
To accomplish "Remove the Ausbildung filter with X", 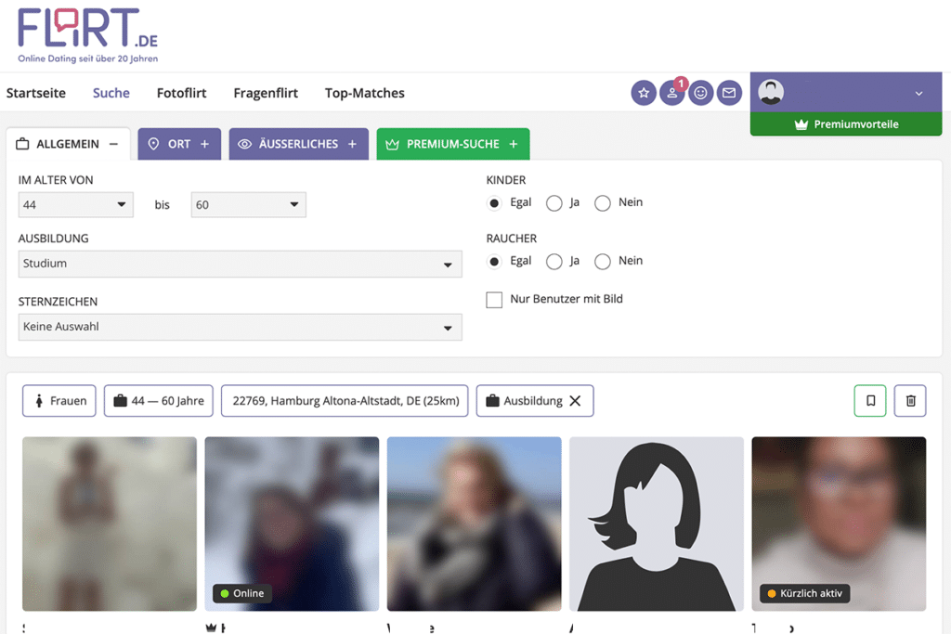I will point(575,401).
